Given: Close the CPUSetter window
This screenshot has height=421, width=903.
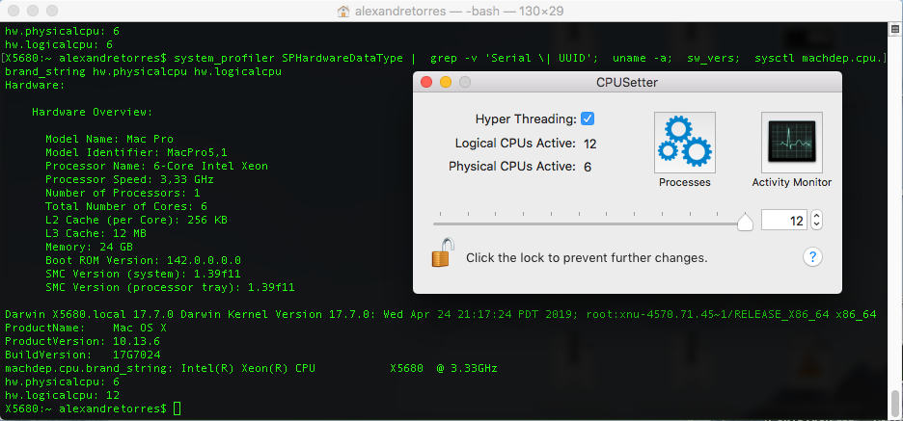Looking at the screenshot, I should click(426, 82).
